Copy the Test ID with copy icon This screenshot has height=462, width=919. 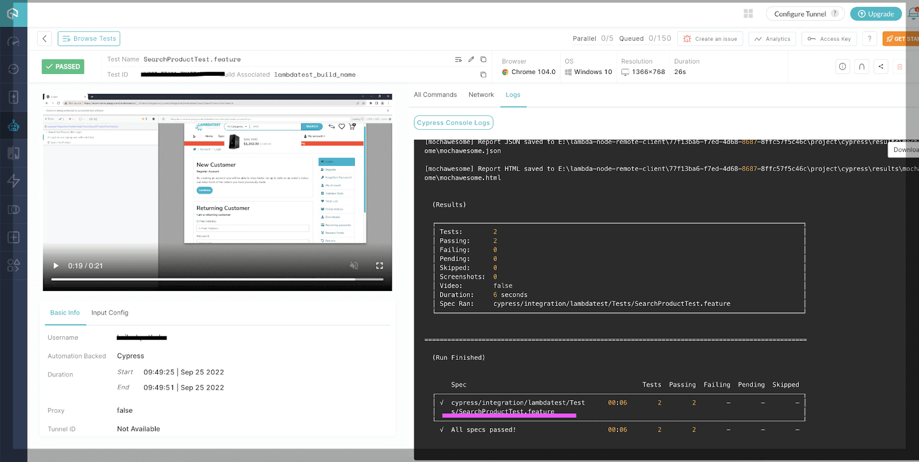483,75
